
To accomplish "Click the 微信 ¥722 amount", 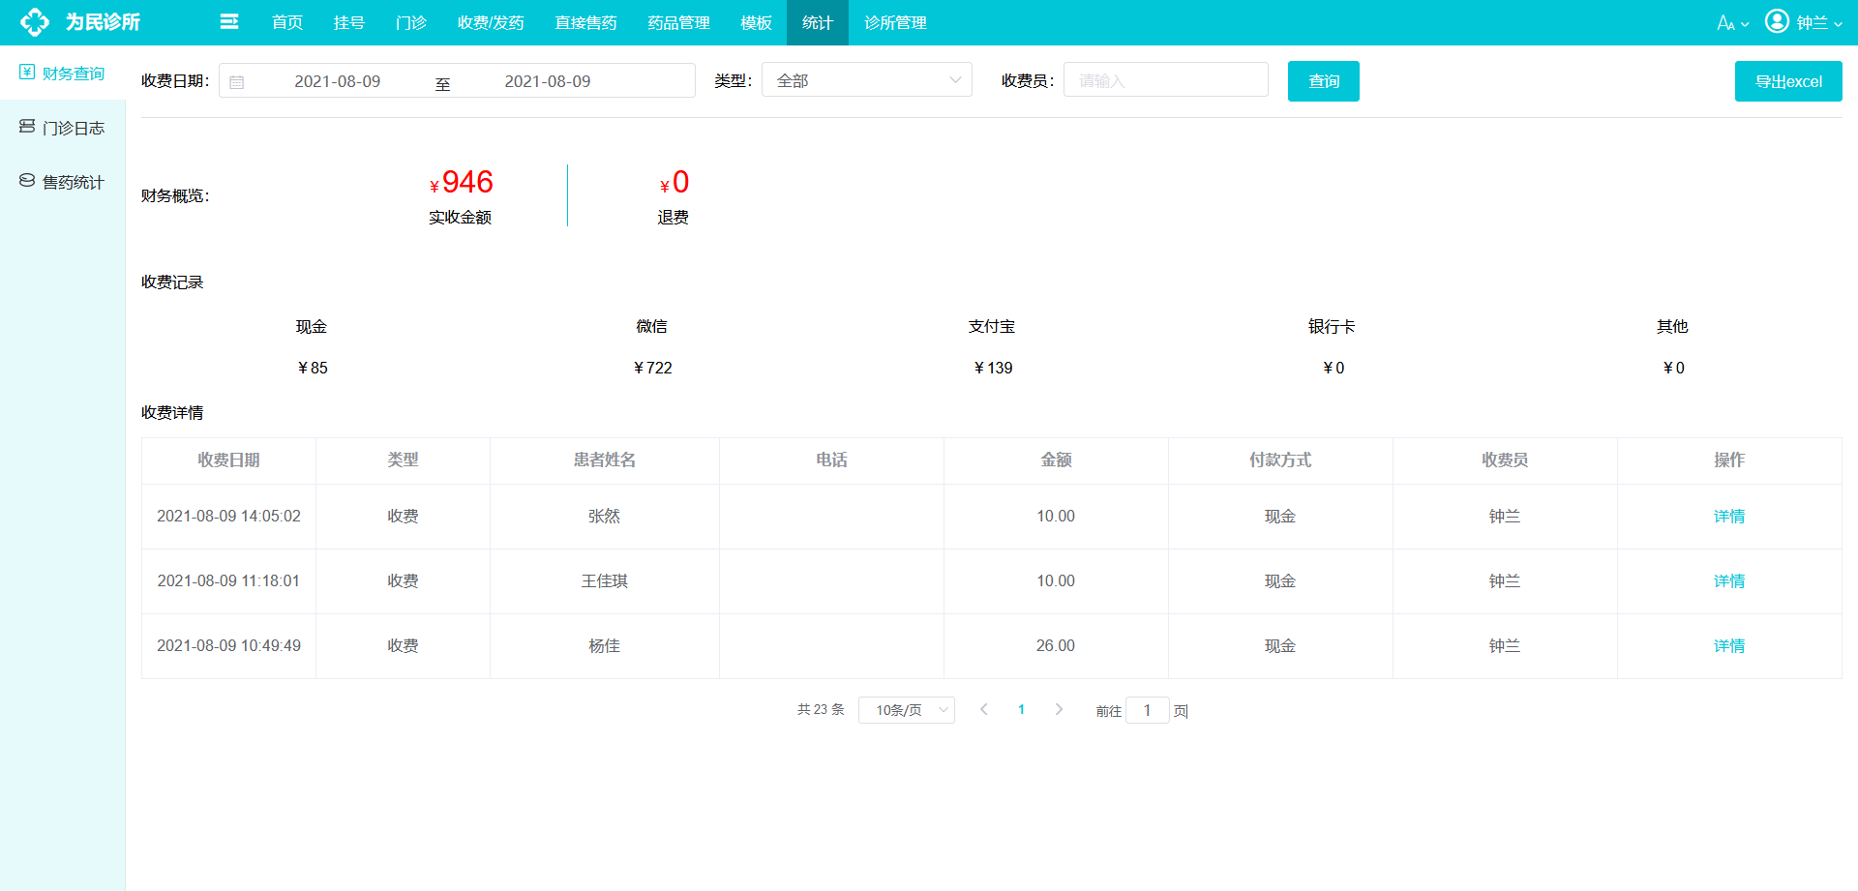I will [x=652, y=368].
